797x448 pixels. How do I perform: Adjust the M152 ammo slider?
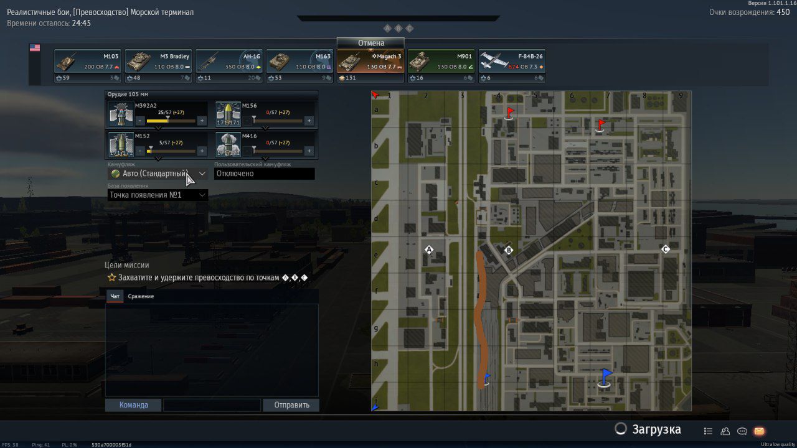coord(171,151)
